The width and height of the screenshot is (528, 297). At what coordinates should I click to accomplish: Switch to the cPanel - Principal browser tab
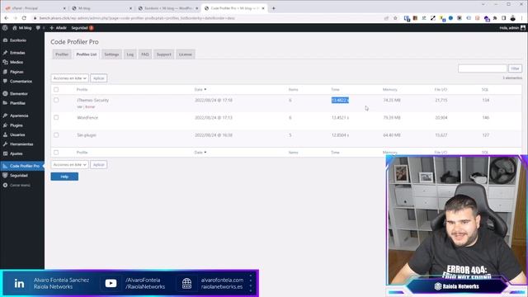click(x=35, y=8)
